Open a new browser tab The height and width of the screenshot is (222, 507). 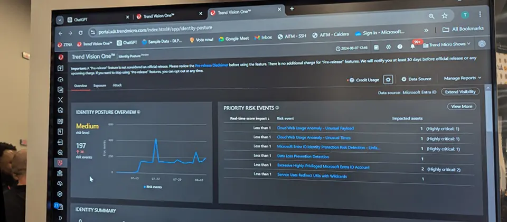[x=292, y=9]
